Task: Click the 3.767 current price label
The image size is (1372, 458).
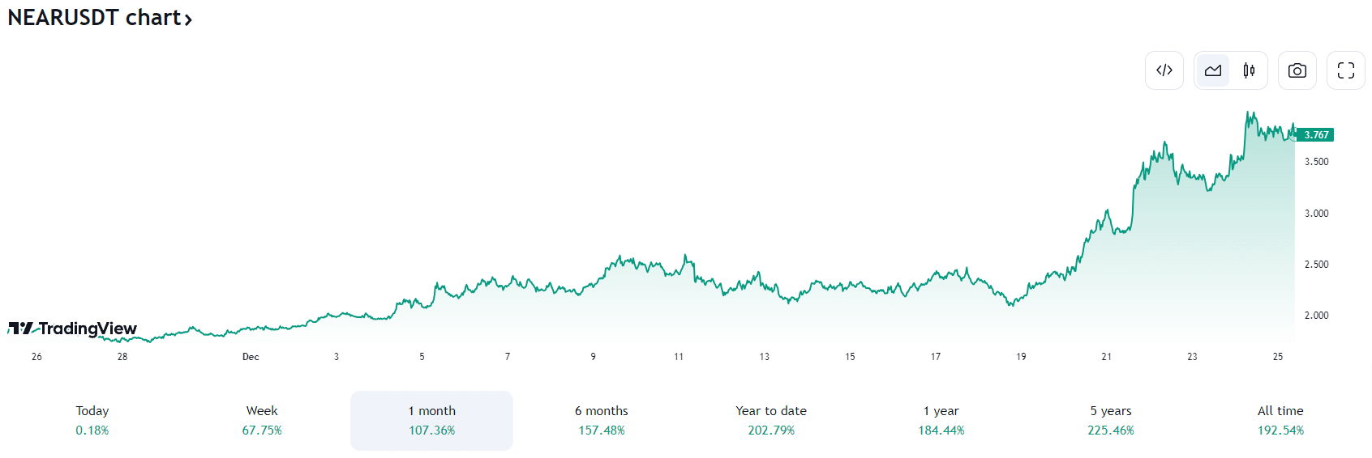Action: pyautogui.click(x=1316, y=135)
